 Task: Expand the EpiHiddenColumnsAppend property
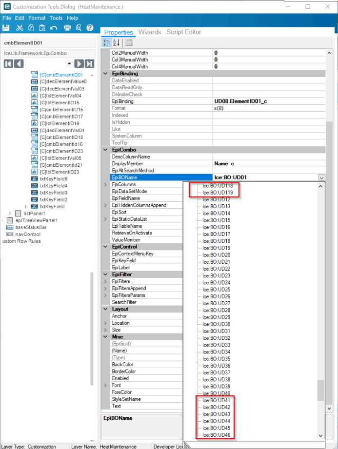point(105,205)
